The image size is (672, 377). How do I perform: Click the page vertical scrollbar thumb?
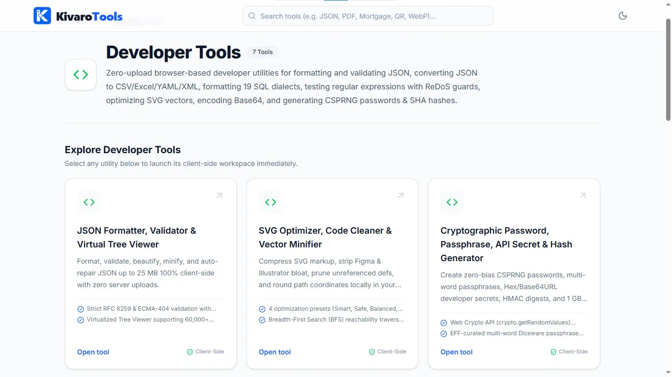(x=668, y=70)
